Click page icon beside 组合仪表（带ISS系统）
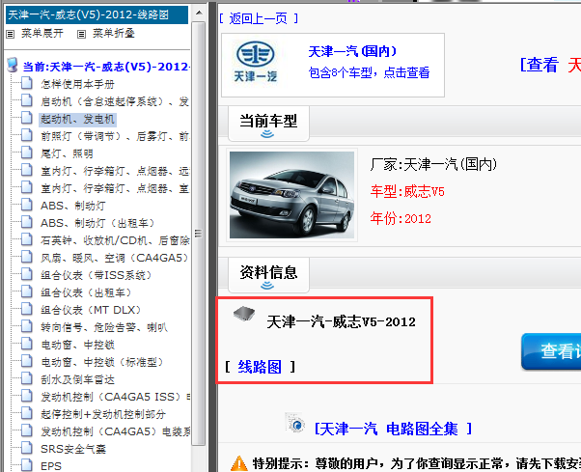 pyautogui.click(x=27, y=274)
